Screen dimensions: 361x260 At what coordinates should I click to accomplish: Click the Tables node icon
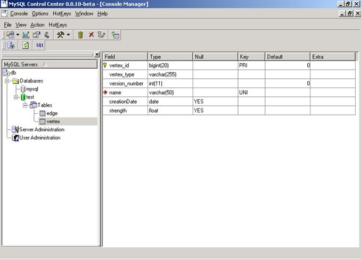click(x=34, y=105)
